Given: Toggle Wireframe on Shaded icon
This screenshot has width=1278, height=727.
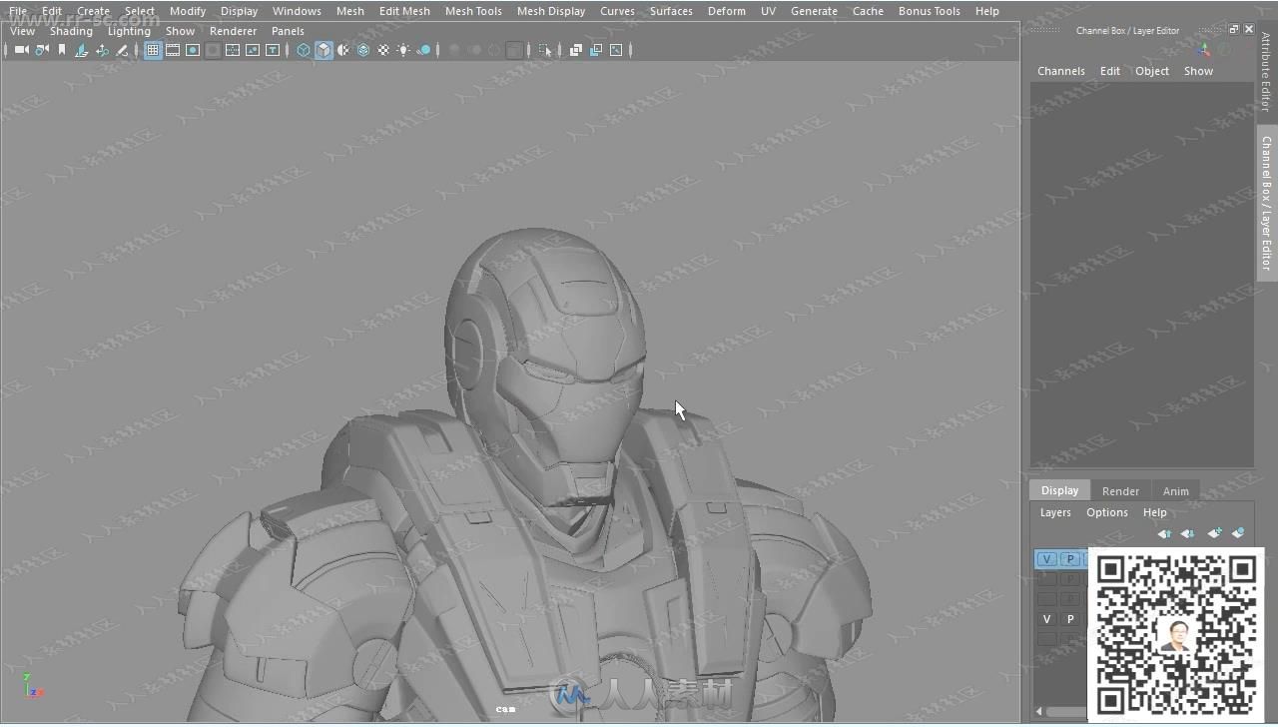Looking at the screenshot, I should click(x=363, y=50).
